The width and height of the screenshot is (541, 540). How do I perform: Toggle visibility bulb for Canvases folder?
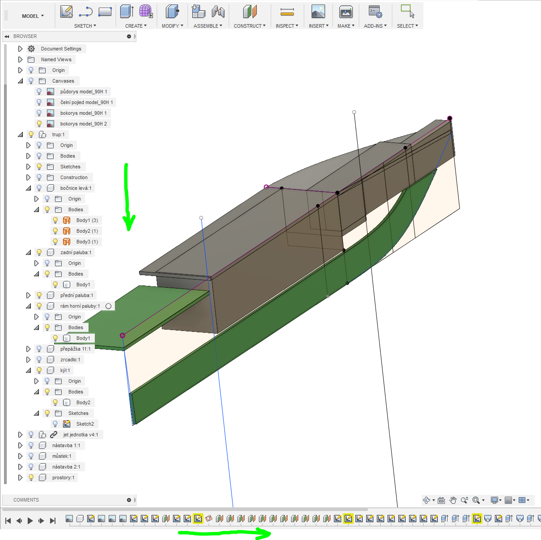coord(31,81)
